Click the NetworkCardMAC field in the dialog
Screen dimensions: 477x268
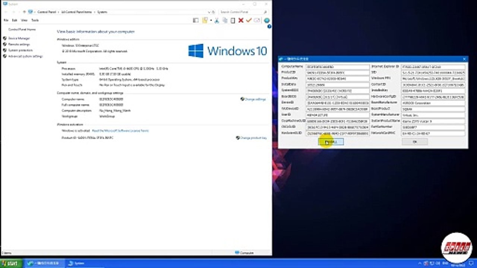pyautogui.click(x=433, y=133)
